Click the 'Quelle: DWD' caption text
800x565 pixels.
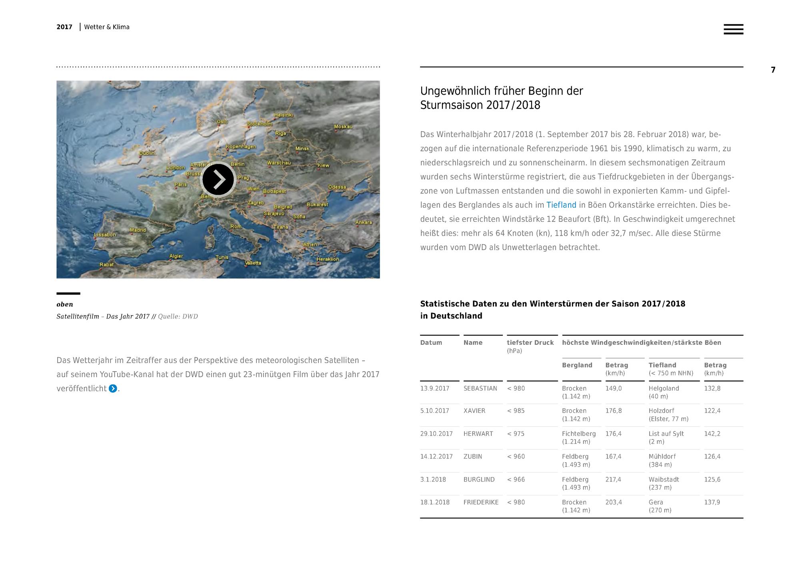click(178, 316)
